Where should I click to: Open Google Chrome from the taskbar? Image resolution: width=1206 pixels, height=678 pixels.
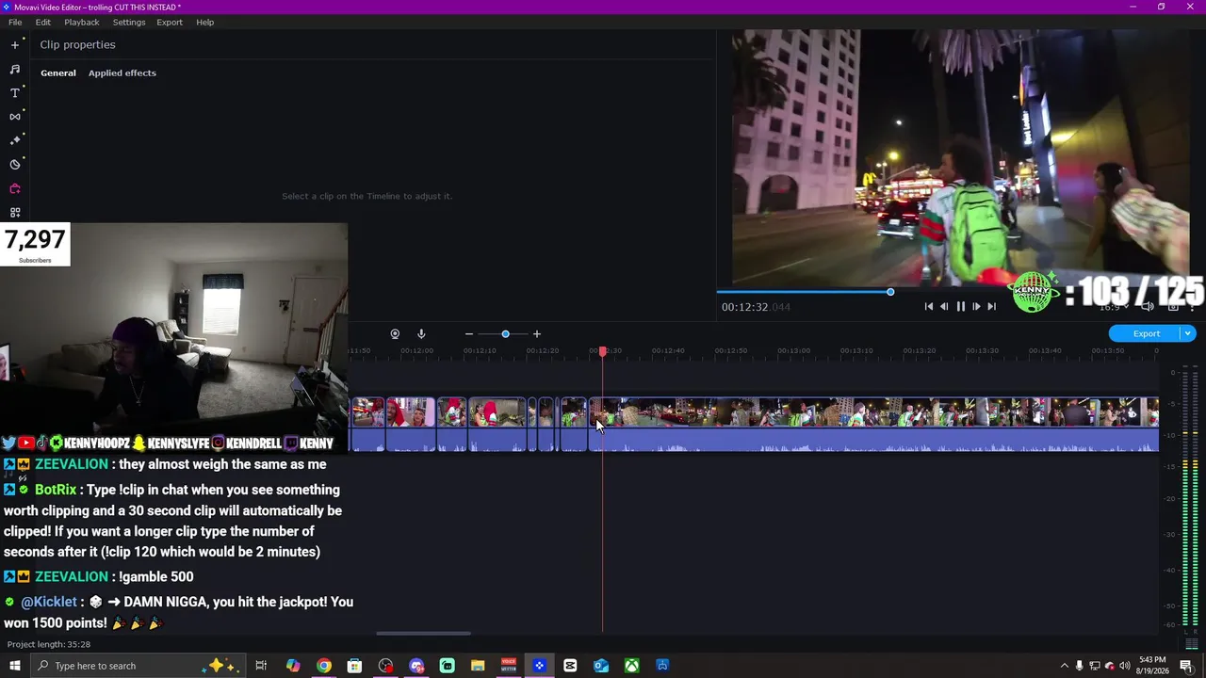point(324,666)
